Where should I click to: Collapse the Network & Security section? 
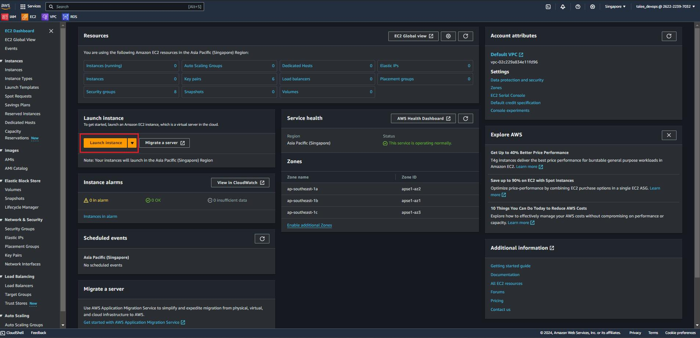[x=2, y=220]
